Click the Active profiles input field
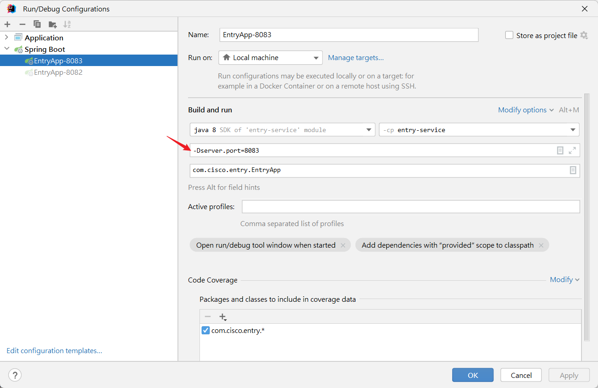The height and width of the screenshot is (388, 598). pyautogui.click(x=411, y=207)
